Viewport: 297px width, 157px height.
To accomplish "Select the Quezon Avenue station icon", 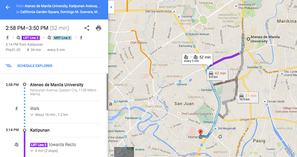I will (187, 34).
